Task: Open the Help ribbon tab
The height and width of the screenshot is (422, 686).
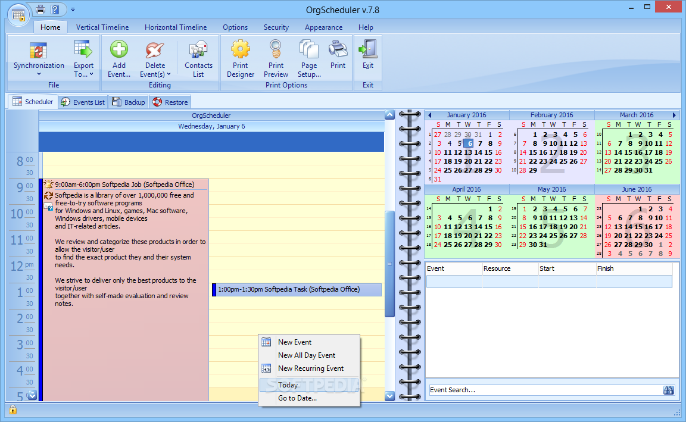Action: coord(366,27)
